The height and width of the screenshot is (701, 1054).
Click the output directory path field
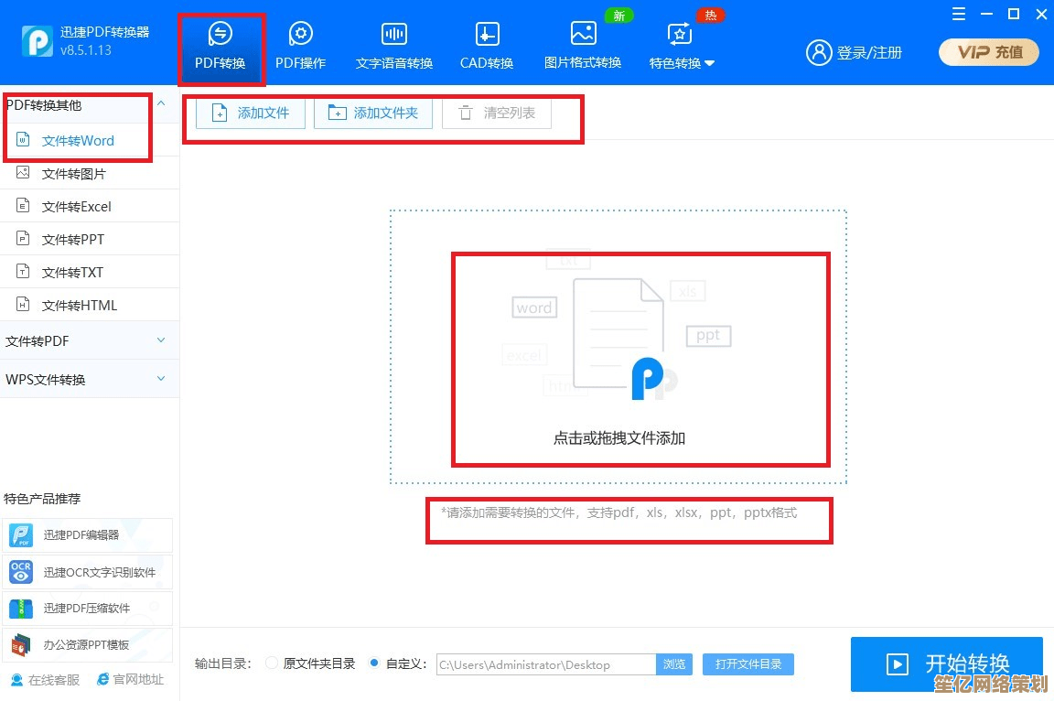545,664
